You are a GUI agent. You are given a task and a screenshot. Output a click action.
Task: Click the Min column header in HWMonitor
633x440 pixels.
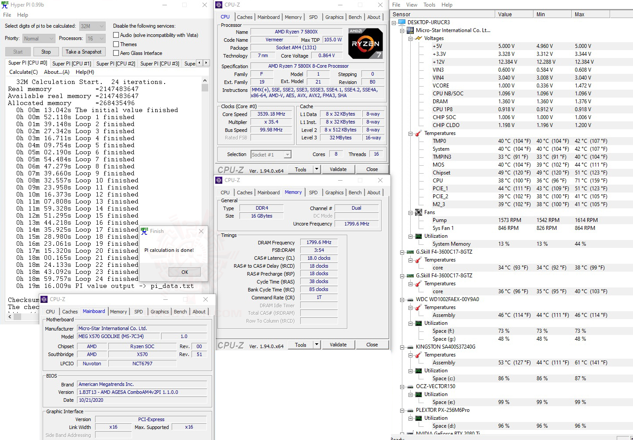click(x=552, y=15)
